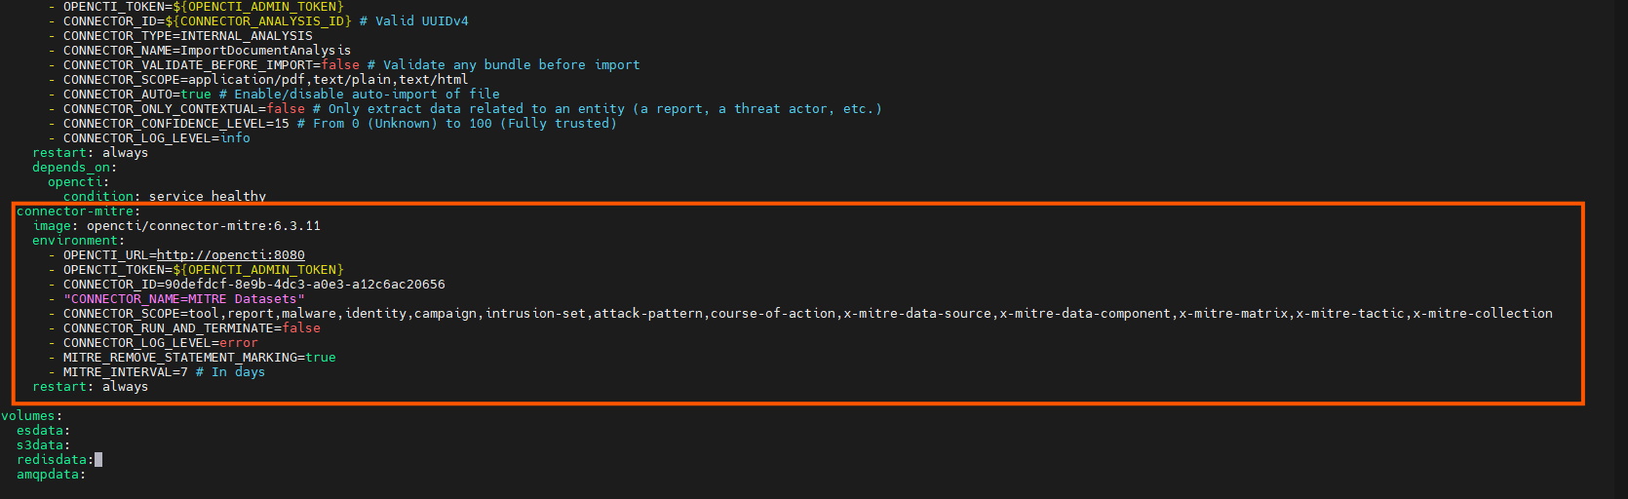Click the true value of CONNECTOR_AUTO

click(x=196, y=95)
